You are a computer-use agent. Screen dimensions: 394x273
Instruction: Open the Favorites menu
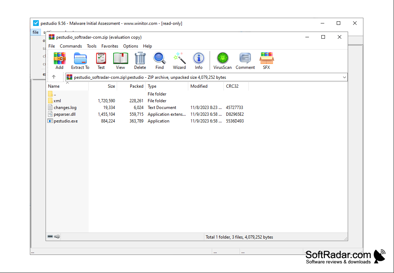(110, 46)
